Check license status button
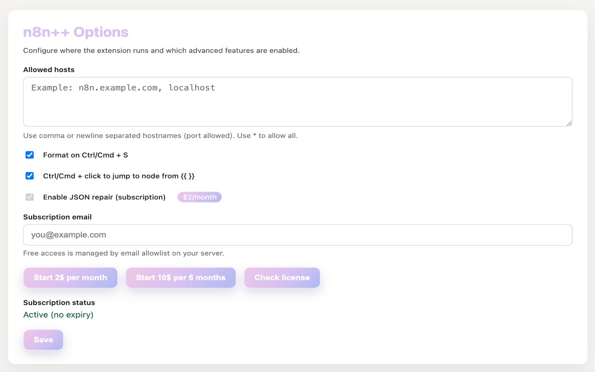 coord(282,278)
